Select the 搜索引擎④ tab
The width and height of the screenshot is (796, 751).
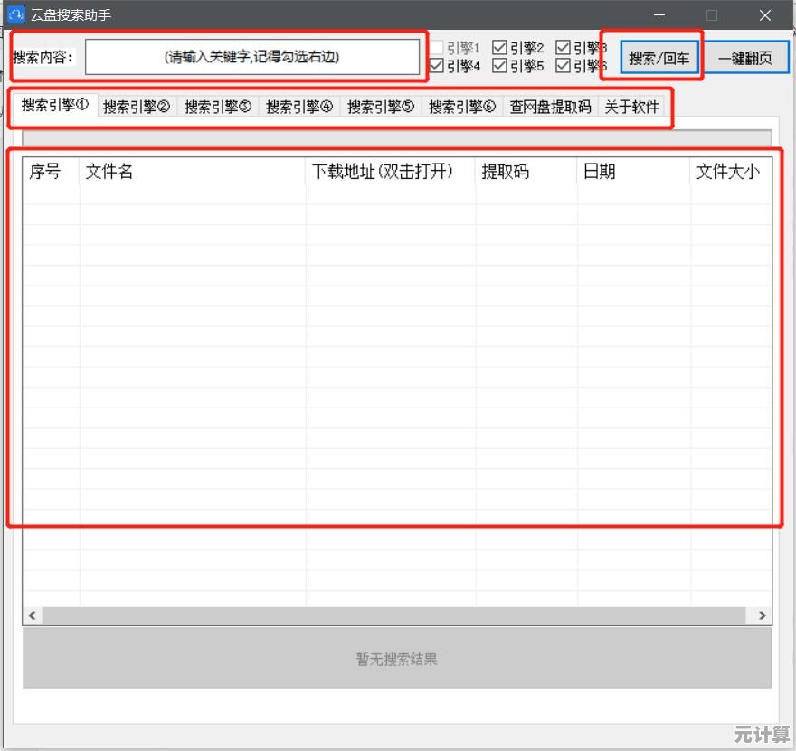[x=298, y=106]
